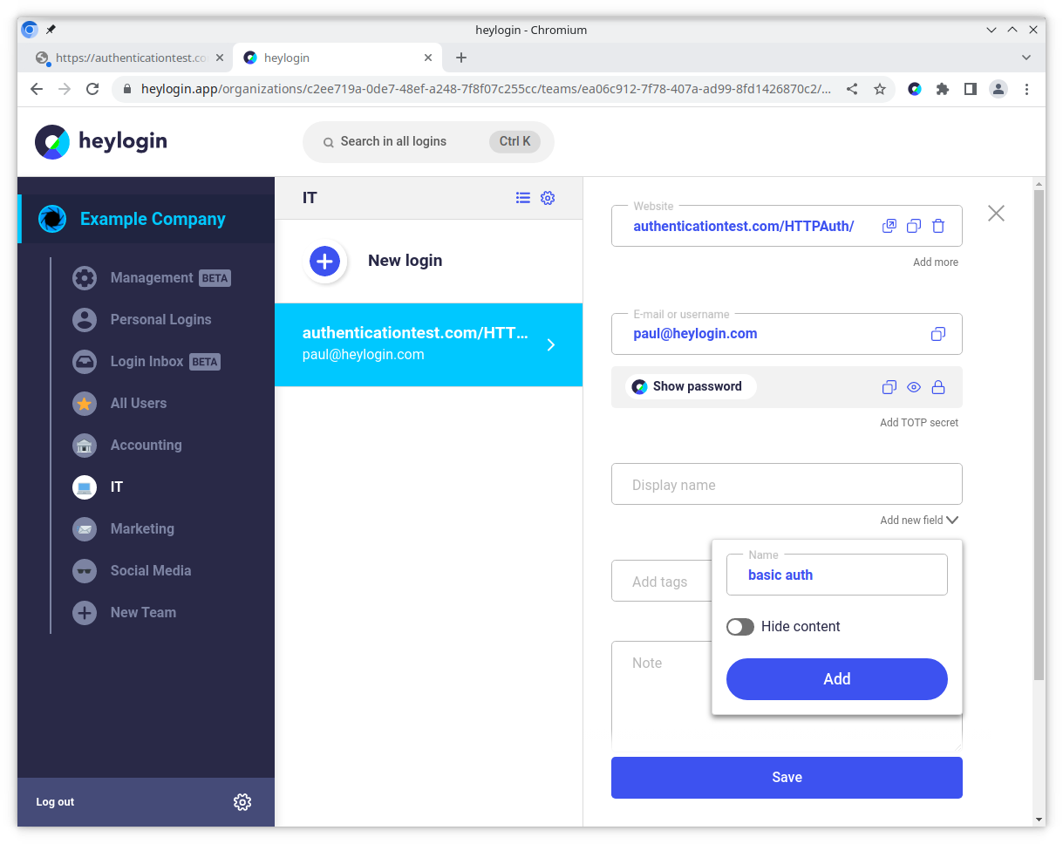Viewport: 1063px width, 844px height.
Task: Select Social Media team
Action: pyautogui.click(x=150, y=571)
